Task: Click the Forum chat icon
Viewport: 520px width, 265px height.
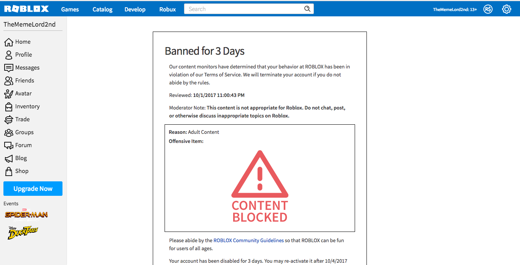Action: click(x=8, y=146)
